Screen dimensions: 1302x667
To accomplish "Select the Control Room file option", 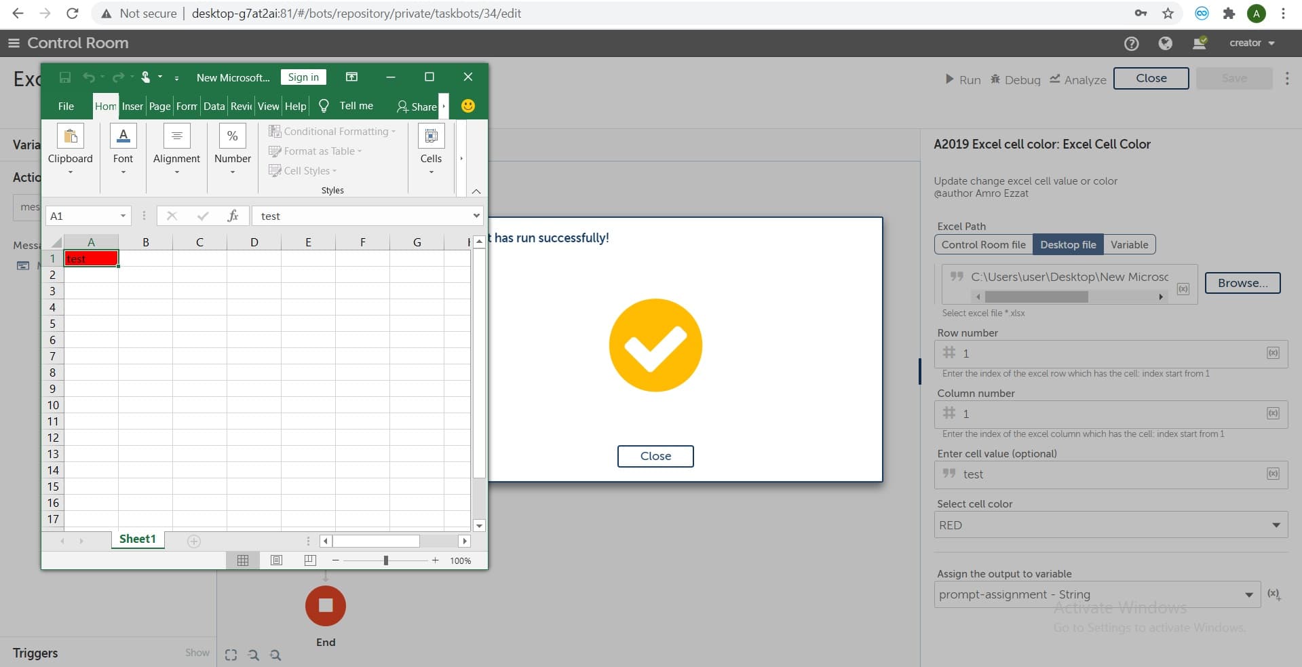I will [983, 244].
